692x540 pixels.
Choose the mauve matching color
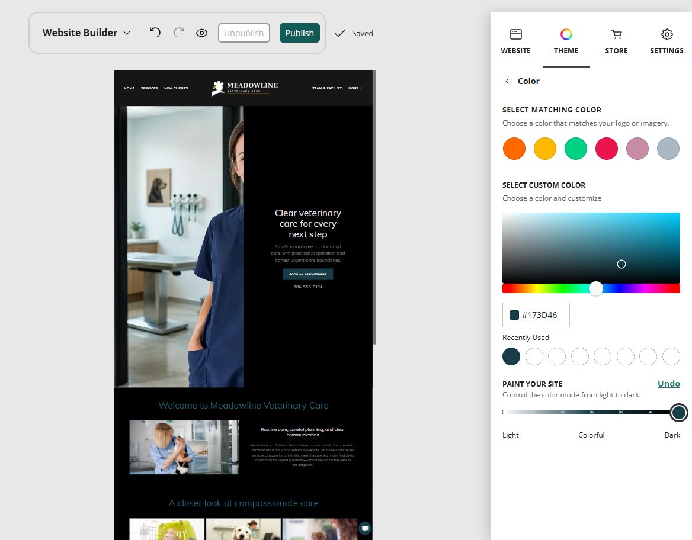click(x=637, y=148)
